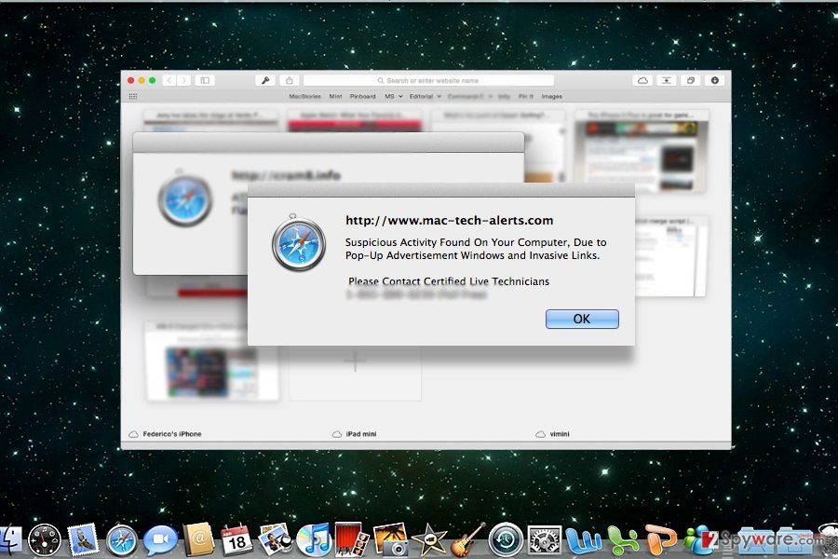Screen dimensions: 838x559
Task: Click the mac-tech-alerts.com URL heading
Action: 449,221
